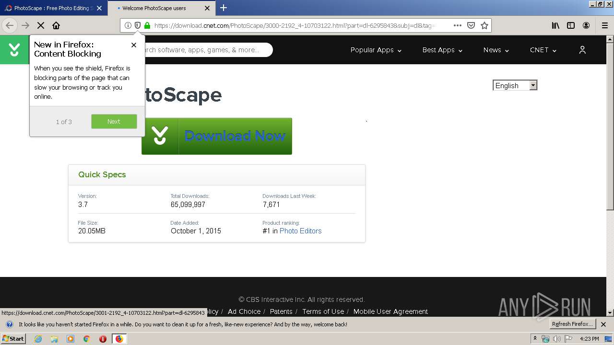The width and height of the screenshot is (614, 345).
Task: Open the Patents footer link
Action: coord(281,311)
